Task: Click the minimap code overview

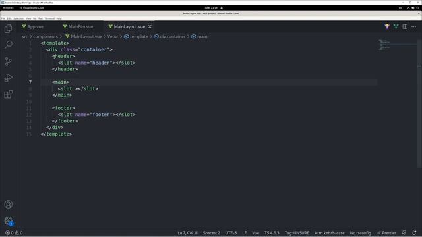Action: tap(384, 45)
